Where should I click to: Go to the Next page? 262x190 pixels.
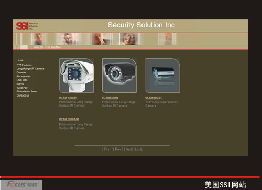[x=129, y=149]
